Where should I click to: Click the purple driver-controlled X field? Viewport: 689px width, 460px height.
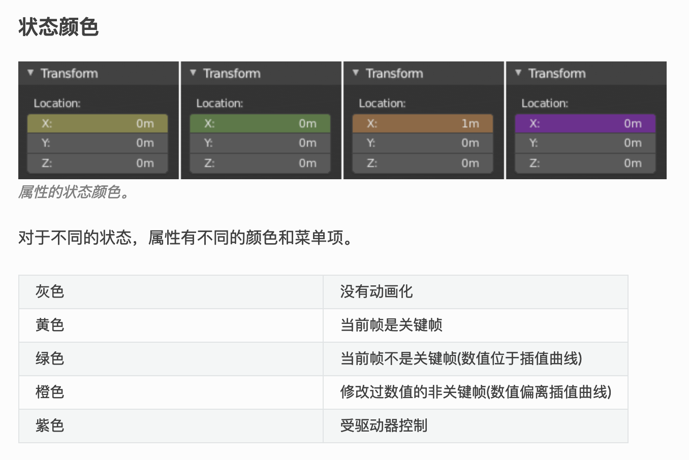585,123
